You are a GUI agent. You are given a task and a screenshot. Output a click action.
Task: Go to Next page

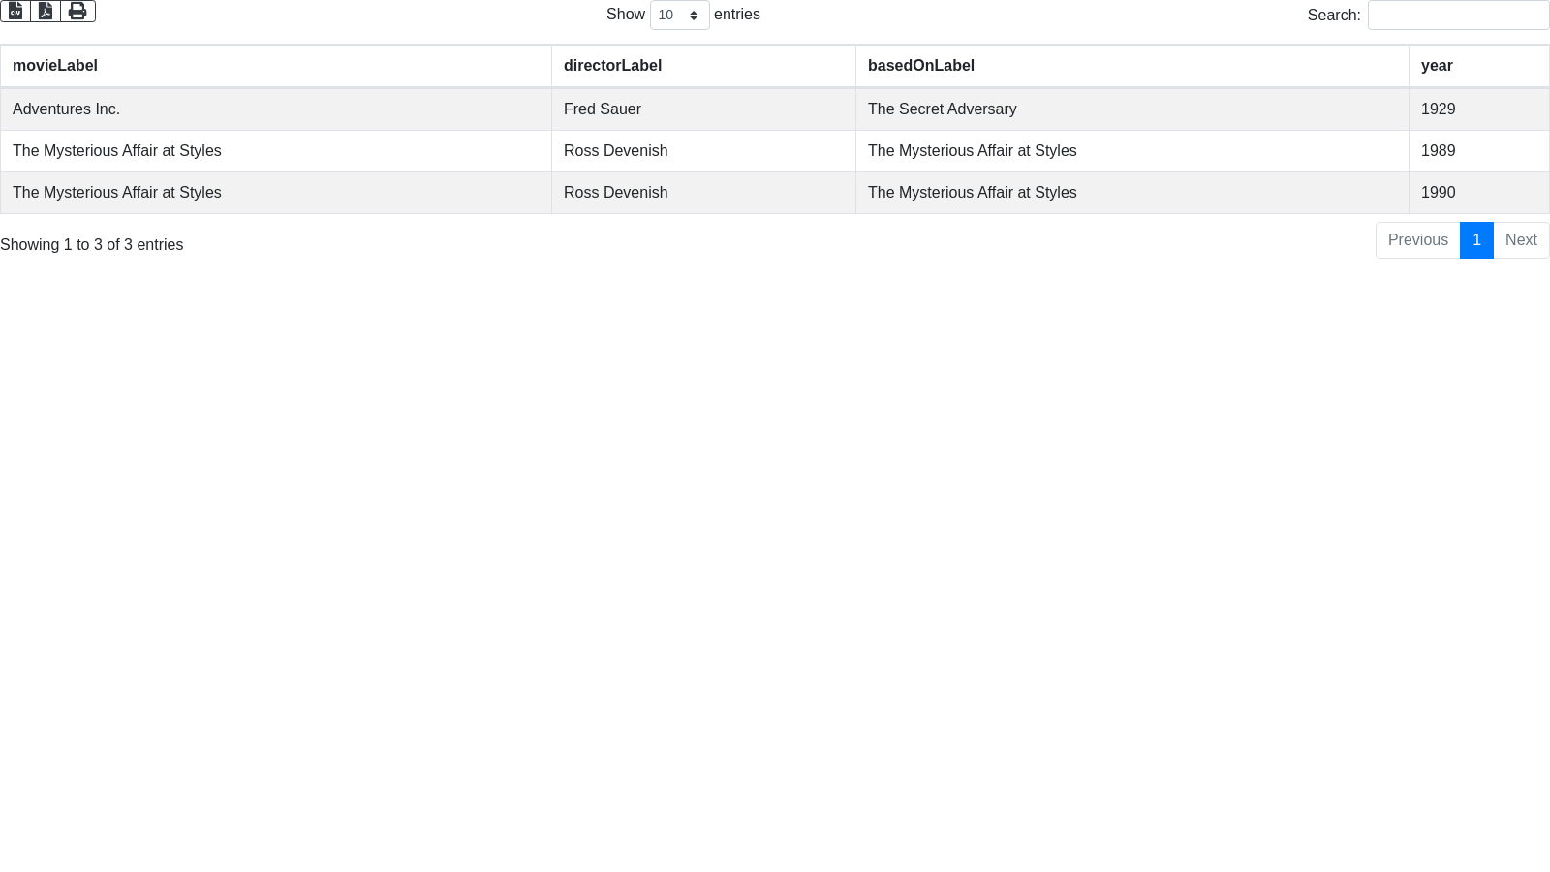pos(1521,240)
